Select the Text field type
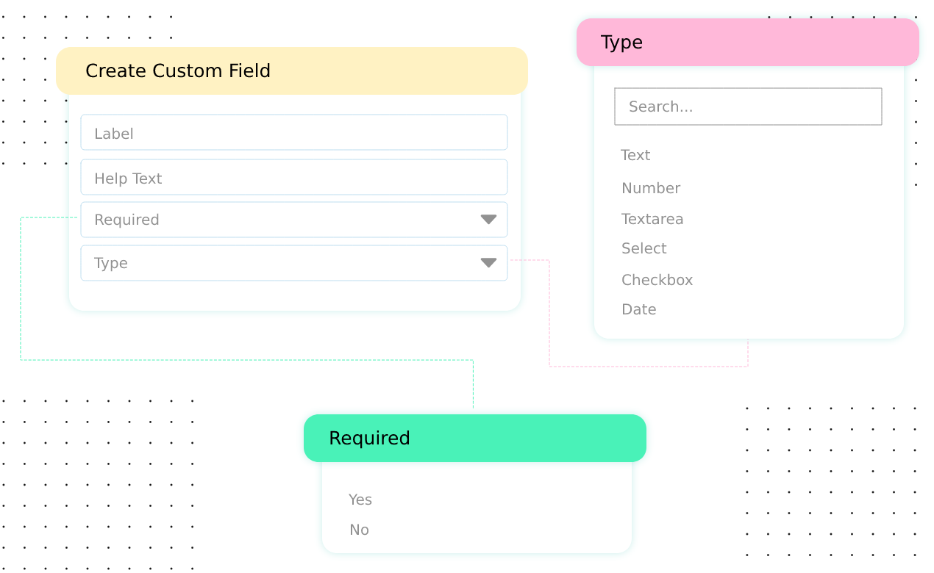 (635, 155)
